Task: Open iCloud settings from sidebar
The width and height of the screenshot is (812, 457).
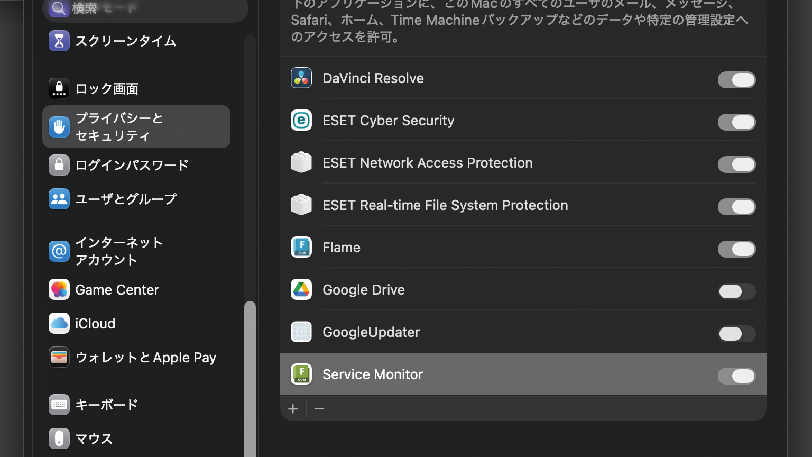Action: coord(95,324)
